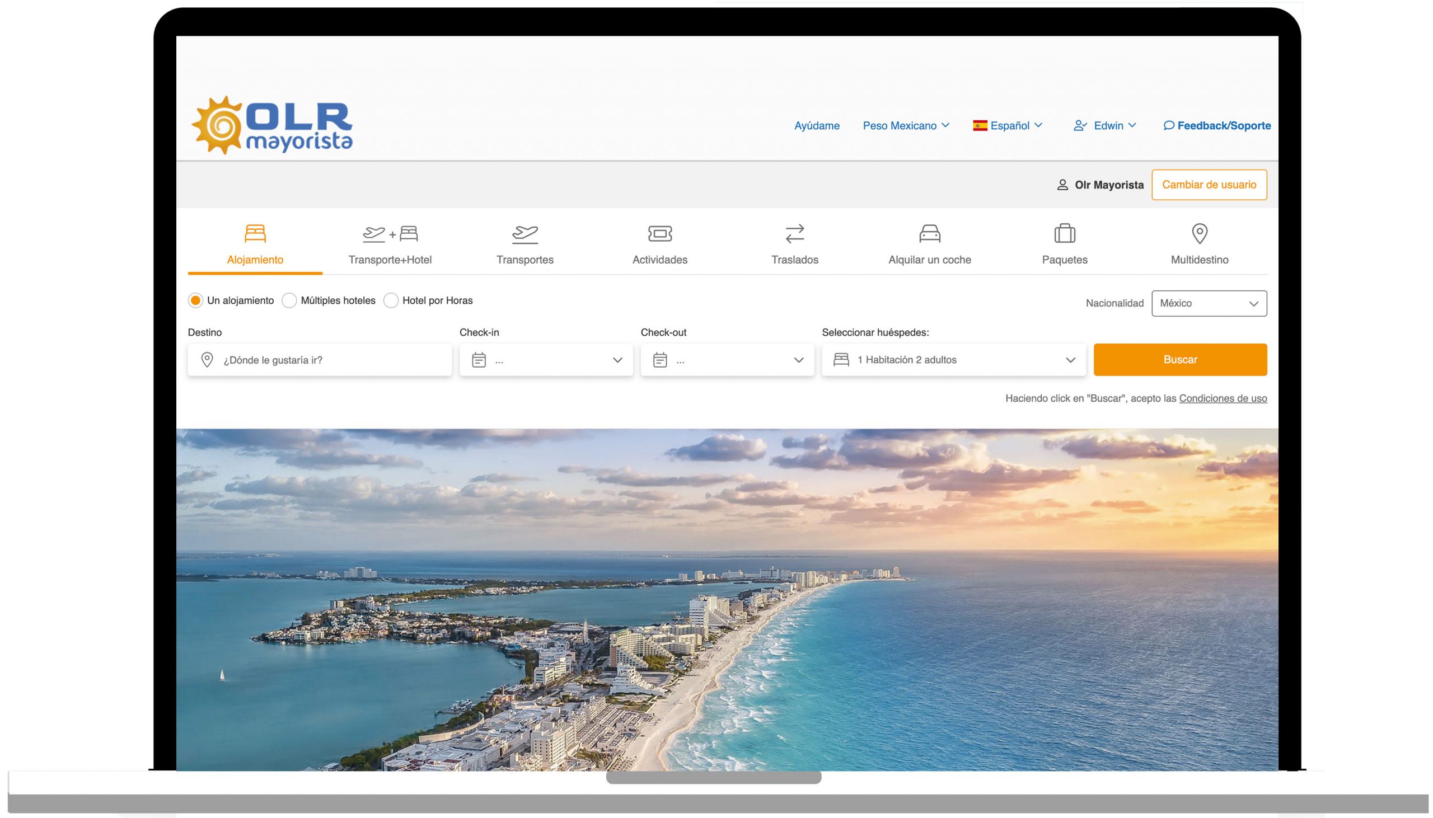Viewport: 1433px width, 818px height.
Task: Switch to the Transportes tab
Action: click(525, 245)
